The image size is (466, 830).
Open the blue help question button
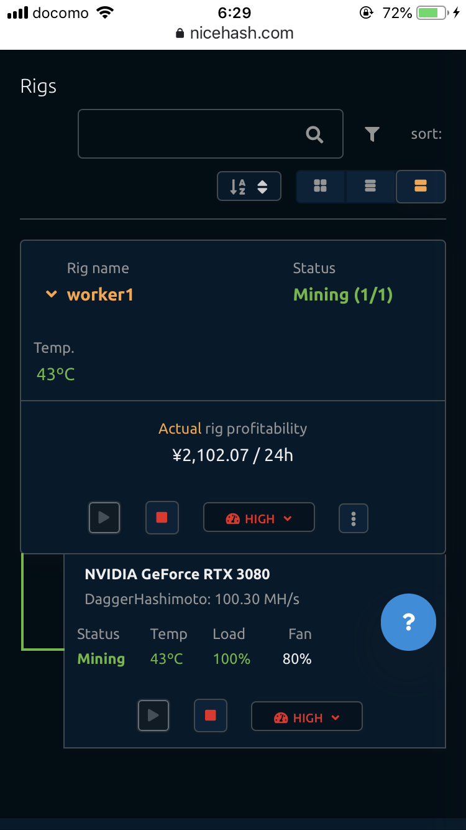pyautogui.click(x=408, y=622)
